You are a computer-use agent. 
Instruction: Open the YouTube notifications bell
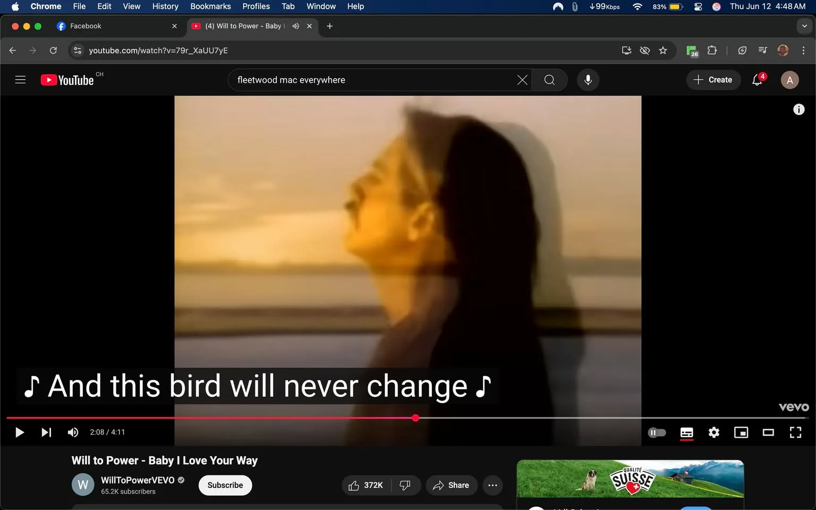point(756,80)
